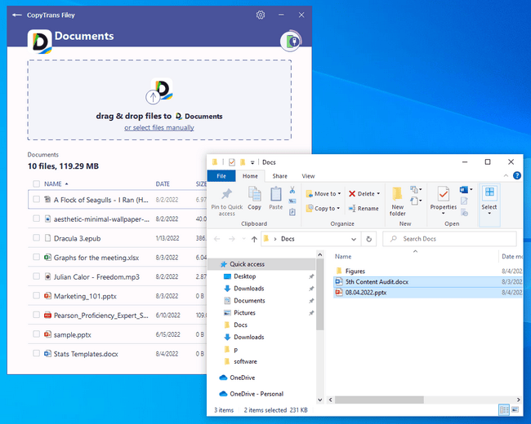The image size is (531, 424).
Task: Click the Search Docs input field
Action: [x=450, y=239]
